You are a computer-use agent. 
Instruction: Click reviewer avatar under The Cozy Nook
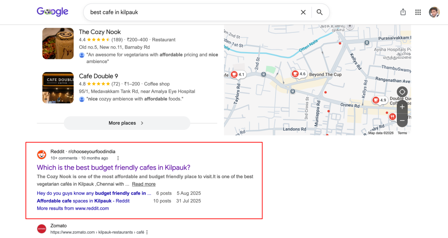[x=82, y=55]
